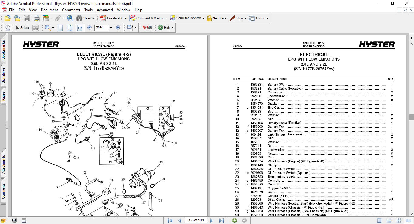Open the Edit menu
This screenshot has height=224, width=414.
coord(22,10)
